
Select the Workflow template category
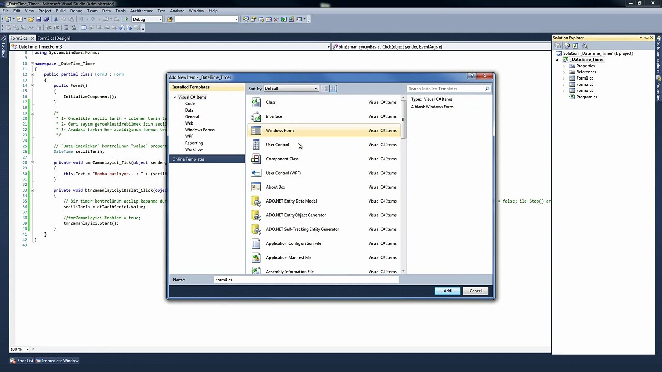(194, 149)
